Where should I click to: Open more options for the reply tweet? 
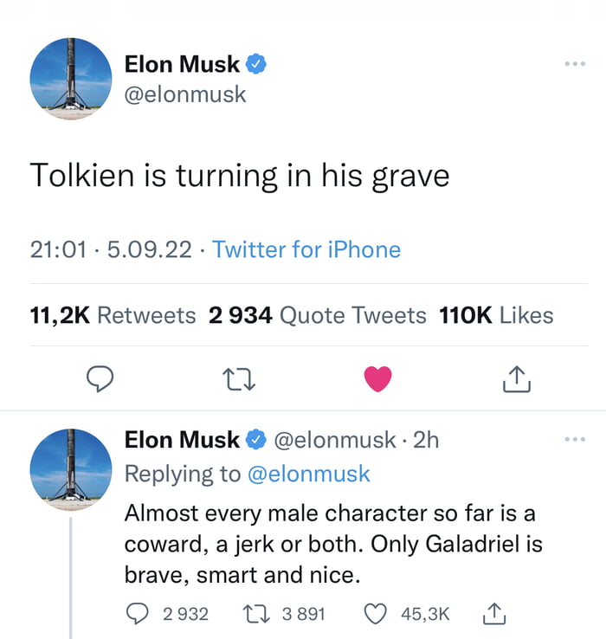pyautogui.click(x=574, y=440)
